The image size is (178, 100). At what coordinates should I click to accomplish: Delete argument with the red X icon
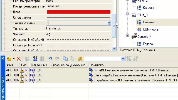tap(19, 59)
